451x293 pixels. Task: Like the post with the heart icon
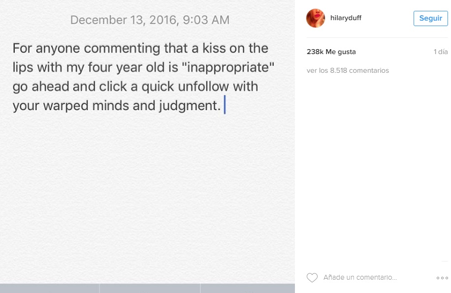(x=312, y=278)
